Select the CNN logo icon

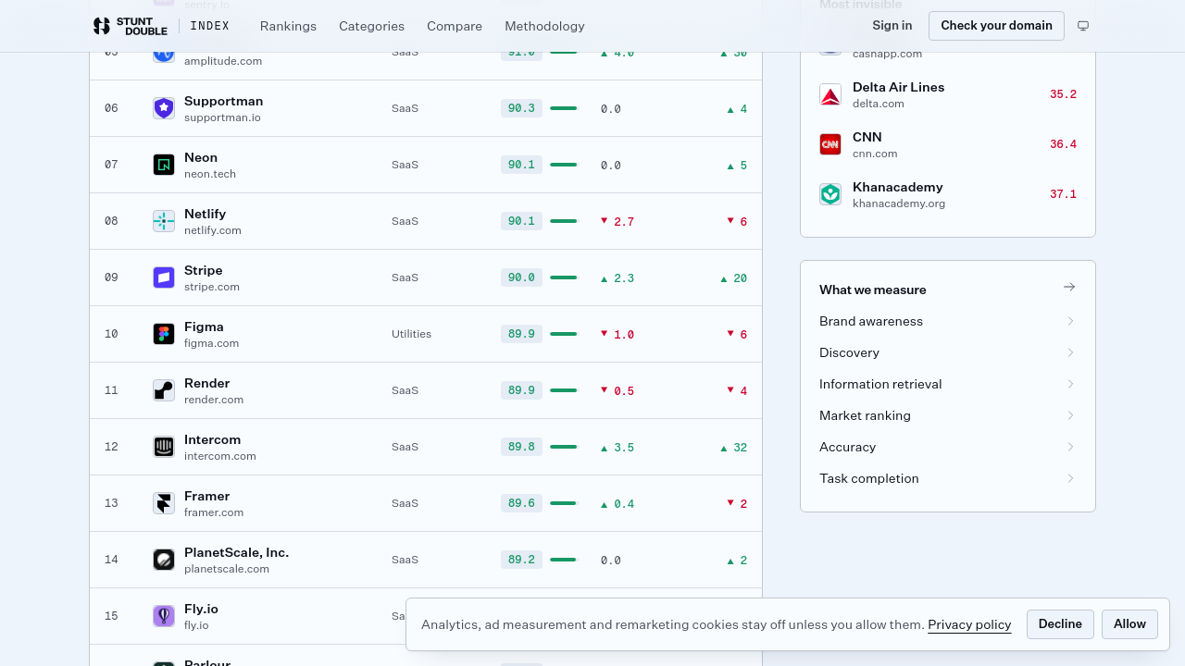click(x=830, y=144)
